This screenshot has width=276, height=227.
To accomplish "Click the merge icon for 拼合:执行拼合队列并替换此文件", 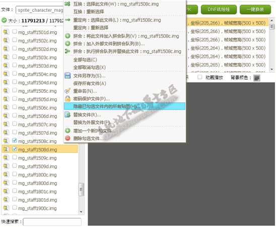I will (x=67, y=51).
